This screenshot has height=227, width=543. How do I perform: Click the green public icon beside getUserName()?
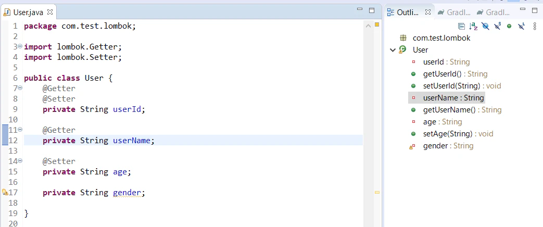click(x=413, y=110)
